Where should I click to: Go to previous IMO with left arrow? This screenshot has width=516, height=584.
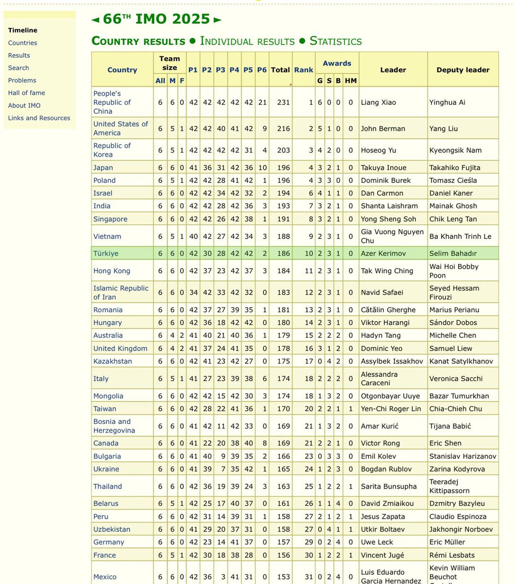coord(95,20)
